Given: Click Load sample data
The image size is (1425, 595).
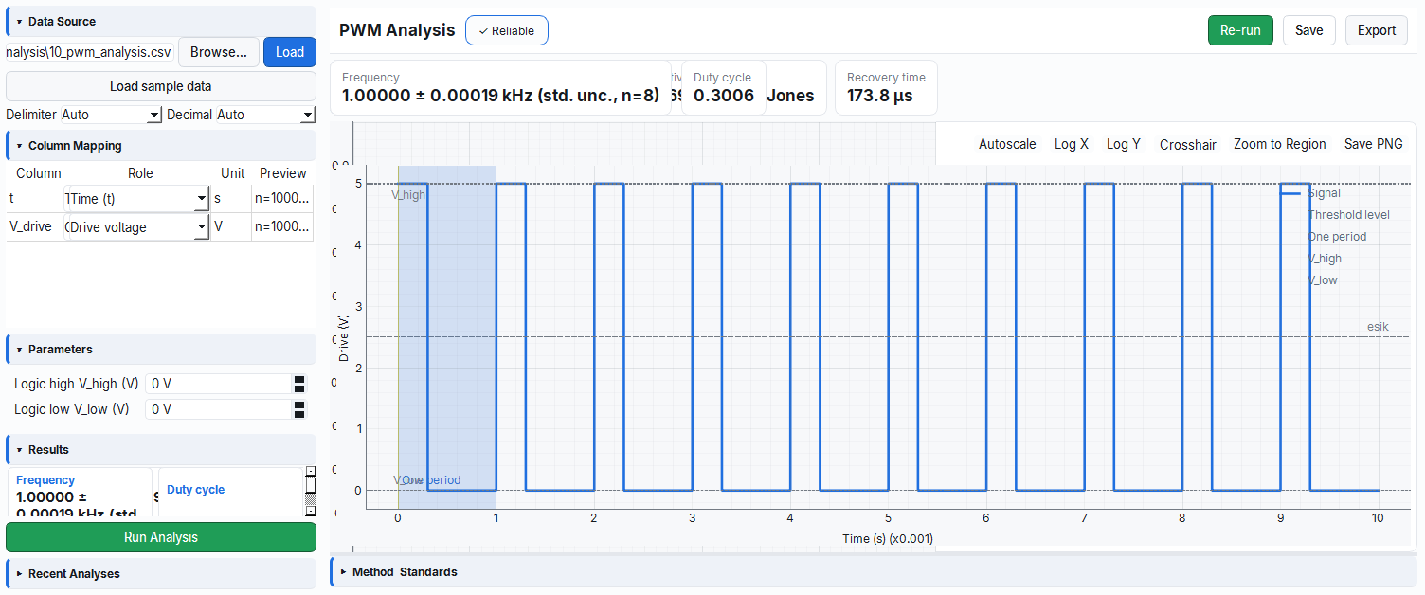Looking at the screenshot, I should point(161,86).
